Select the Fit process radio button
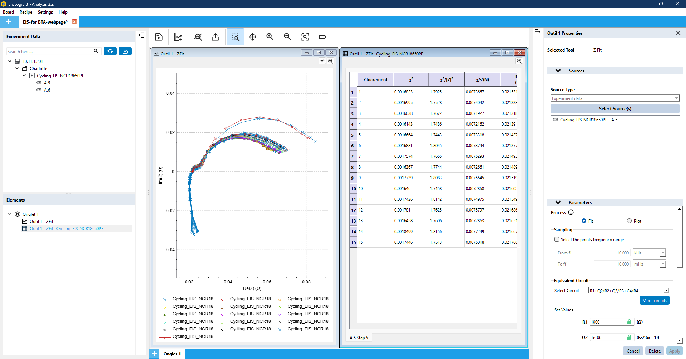 coord(584,221)
